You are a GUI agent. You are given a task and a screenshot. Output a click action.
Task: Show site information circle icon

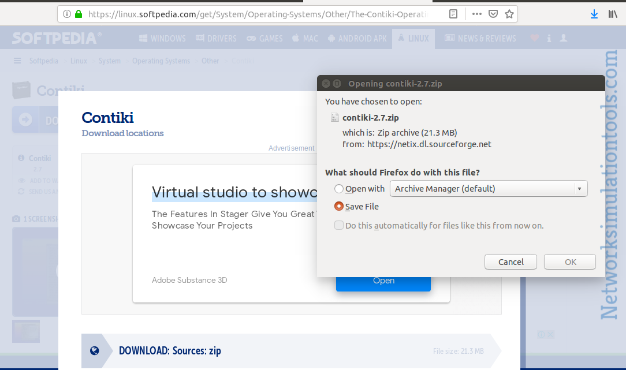coord(67,14)
